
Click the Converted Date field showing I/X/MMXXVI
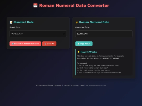coord(104,34)
